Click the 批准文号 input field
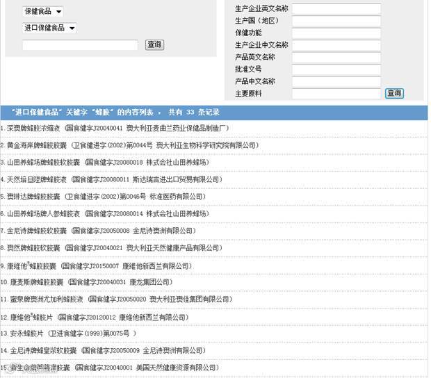The height and width of the screenshot is (378, 431). 336,69
